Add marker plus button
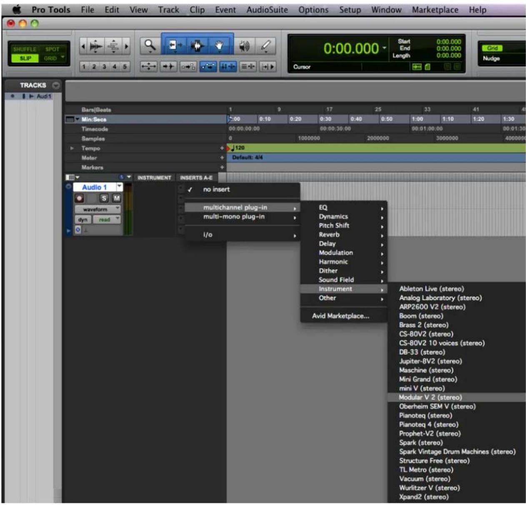This screenshot has height=505, width=526. (x=222, y=167)
